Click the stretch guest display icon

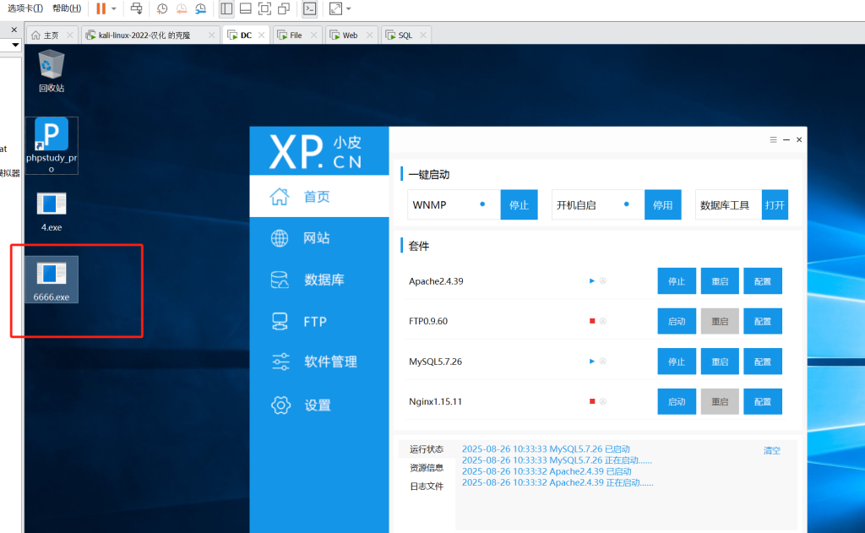(335, 8)
